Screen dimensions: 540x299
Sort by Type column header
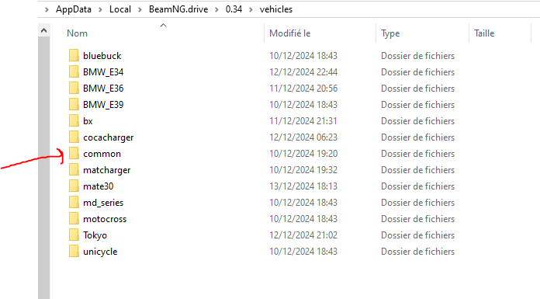tap(390, 33)
